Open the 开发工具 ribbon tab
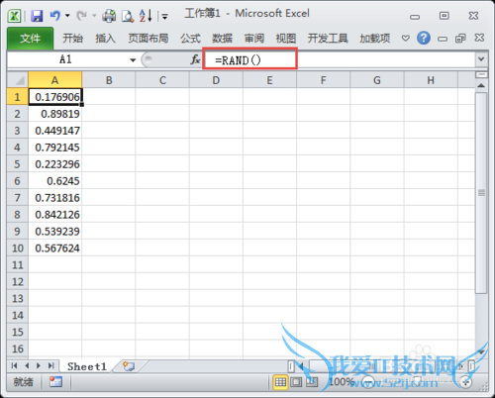The image size is (495, 398). click(328, 39)
